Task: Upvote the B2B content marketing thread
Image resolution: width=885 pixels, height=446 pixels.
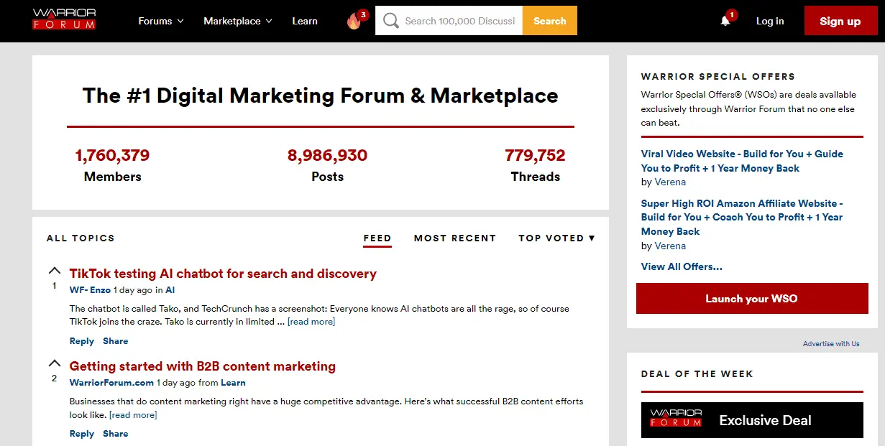Action: pos(54,363)
